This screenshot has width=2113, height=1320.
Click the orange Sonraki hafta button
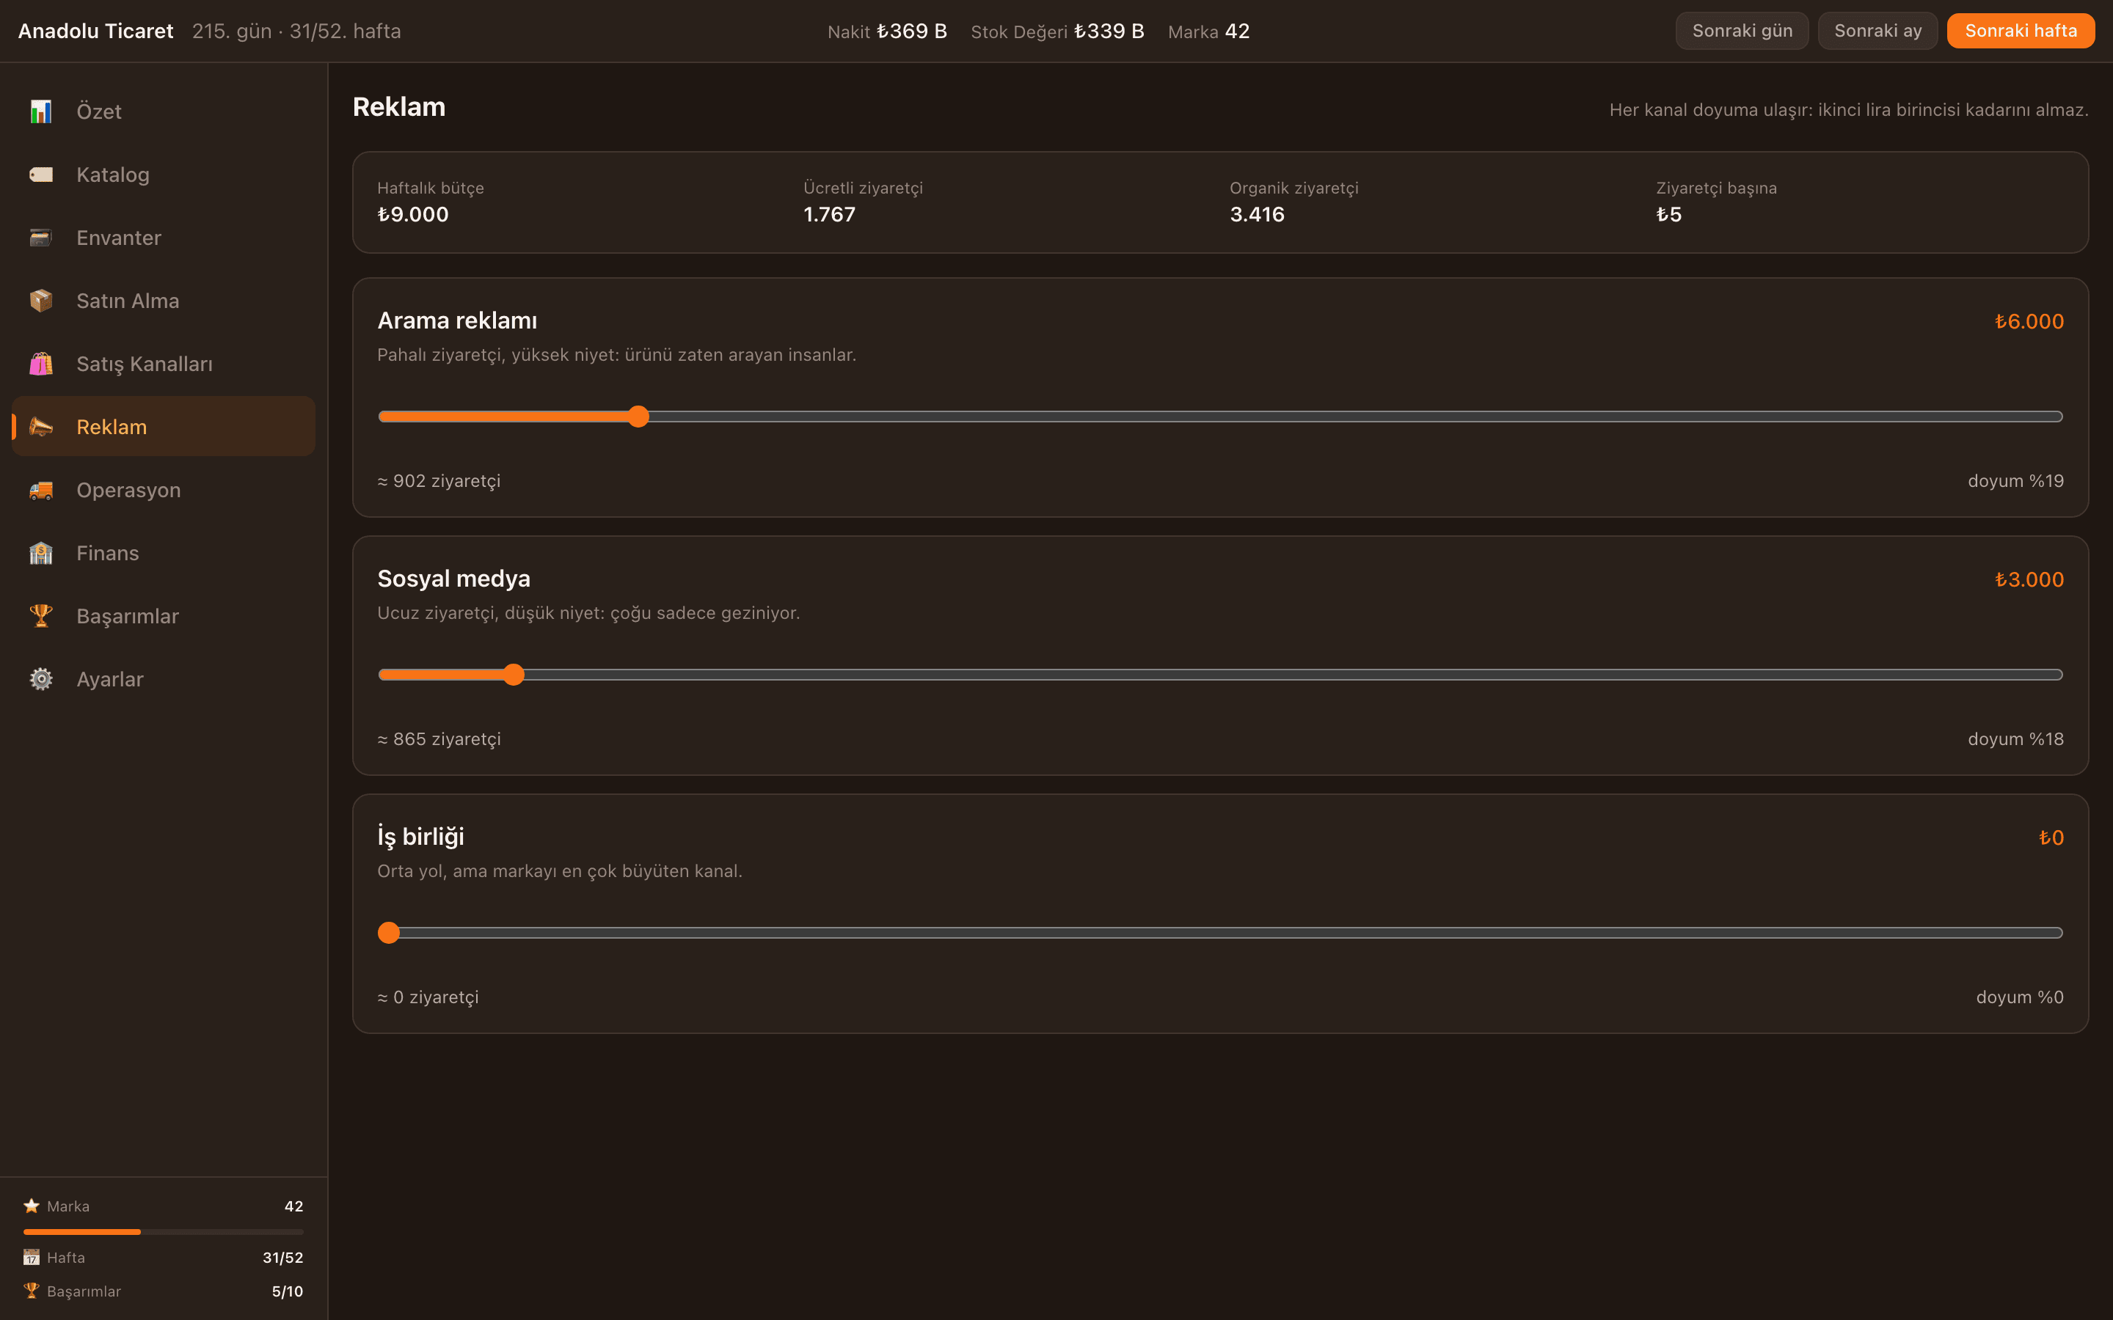[2021, 31]
